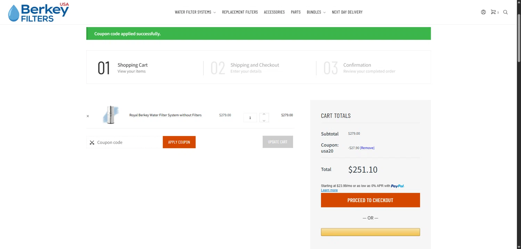This screenshot has width=521, height=249.
Task: Expand Water Filter Systems menu
Action: pos(195,12)
